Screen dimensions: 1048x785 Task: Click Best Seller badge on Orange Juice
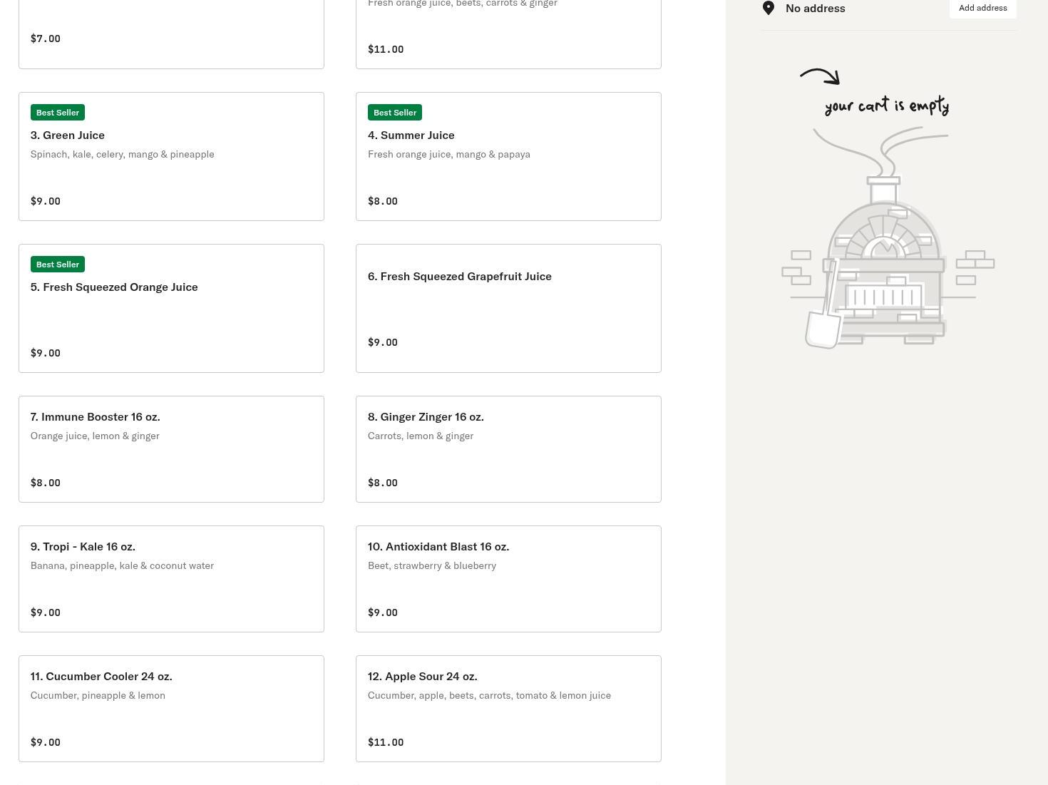pos(58,265)
